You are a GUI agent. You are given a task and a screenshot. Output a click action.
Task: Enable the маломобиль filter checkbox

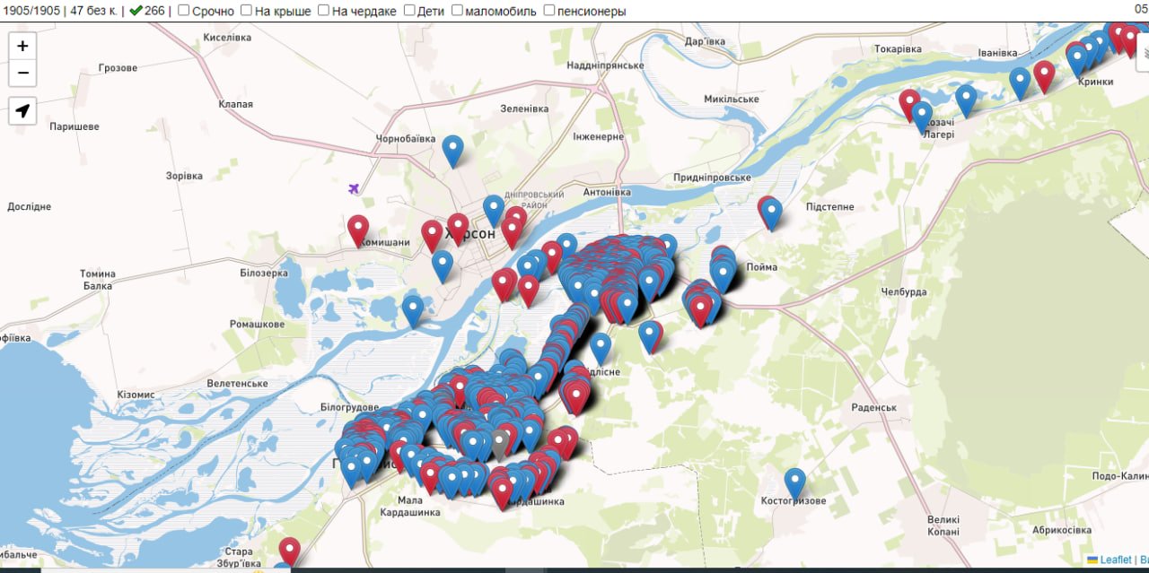tap(457, 11)
